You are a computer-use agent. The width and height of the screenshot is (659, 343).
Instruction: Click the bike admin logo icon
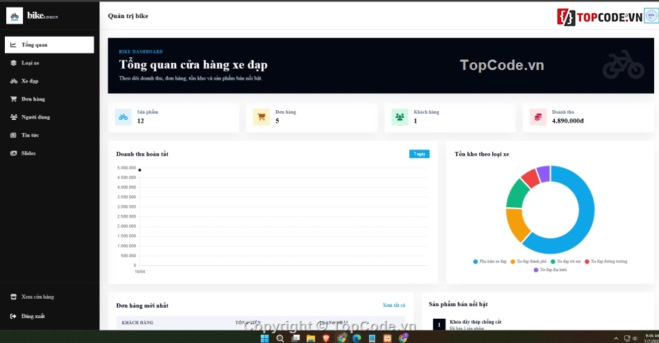pos(15,16)
